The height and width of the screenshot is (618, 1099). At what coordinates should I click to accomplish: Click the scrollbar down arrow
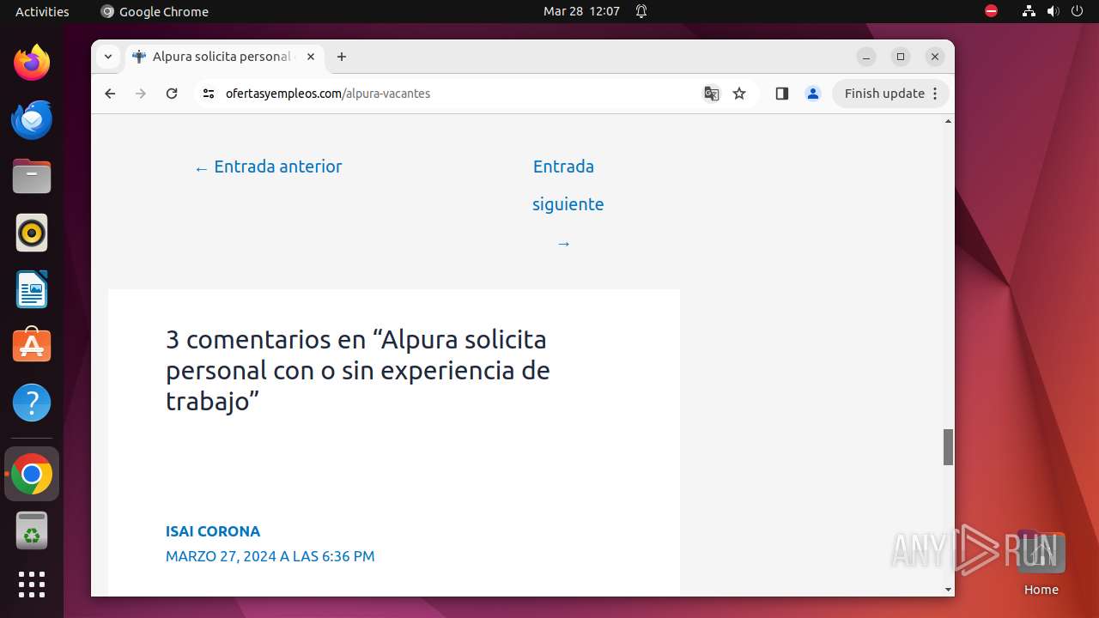949,590
